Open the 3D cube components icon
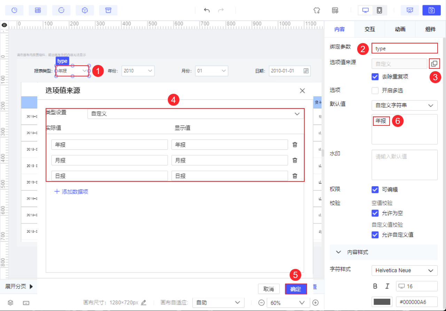 tap(85, 10)
